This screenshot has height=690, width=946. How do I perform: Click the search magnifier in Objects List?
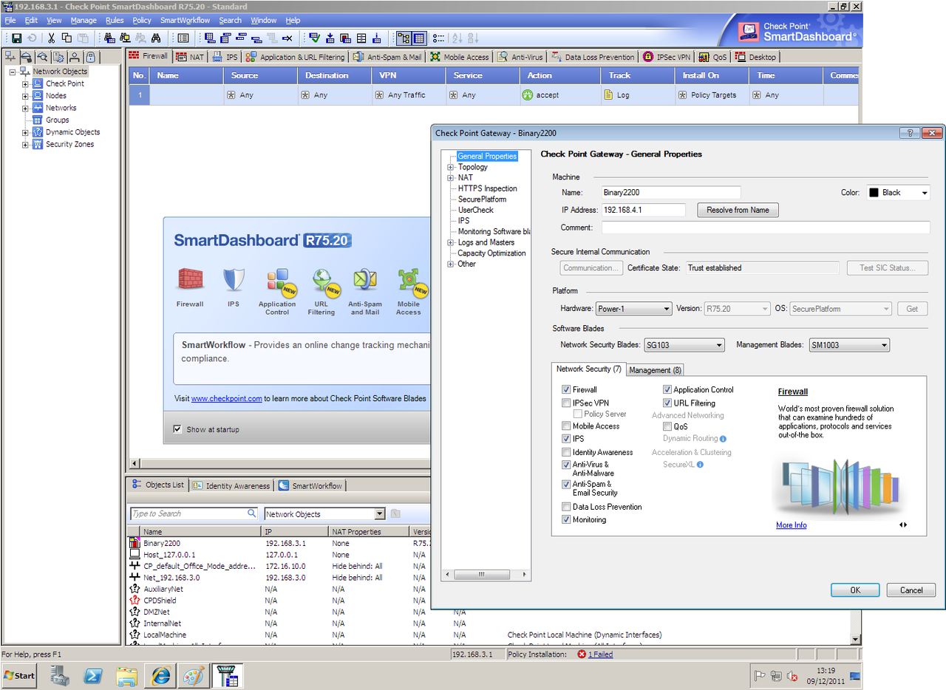tap(252, 513)
